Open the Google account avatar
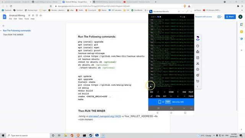The height and width of the screenshot is (138, 245). coord(240,17)
